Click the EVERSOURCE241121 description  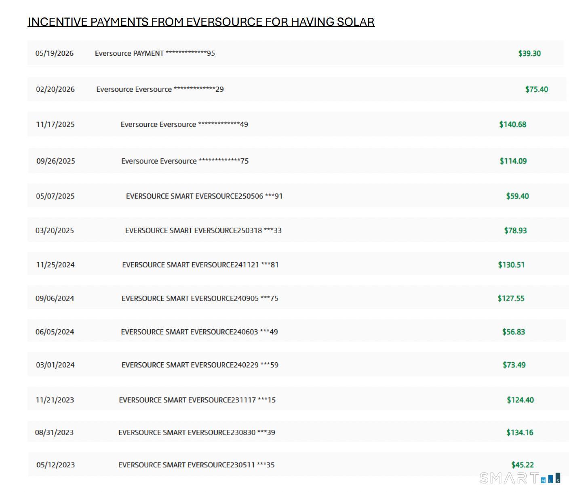[200, 265]
